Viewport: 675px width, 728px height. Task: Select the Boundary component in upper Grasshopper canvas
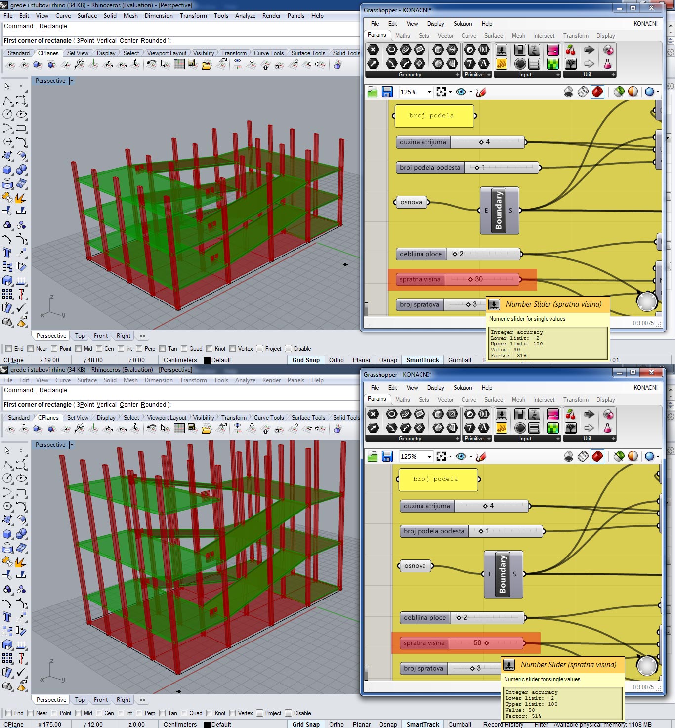coord(499,211)
